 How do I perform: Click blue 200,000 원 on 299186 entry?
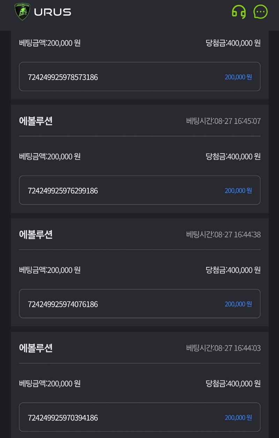coord(238,191)
